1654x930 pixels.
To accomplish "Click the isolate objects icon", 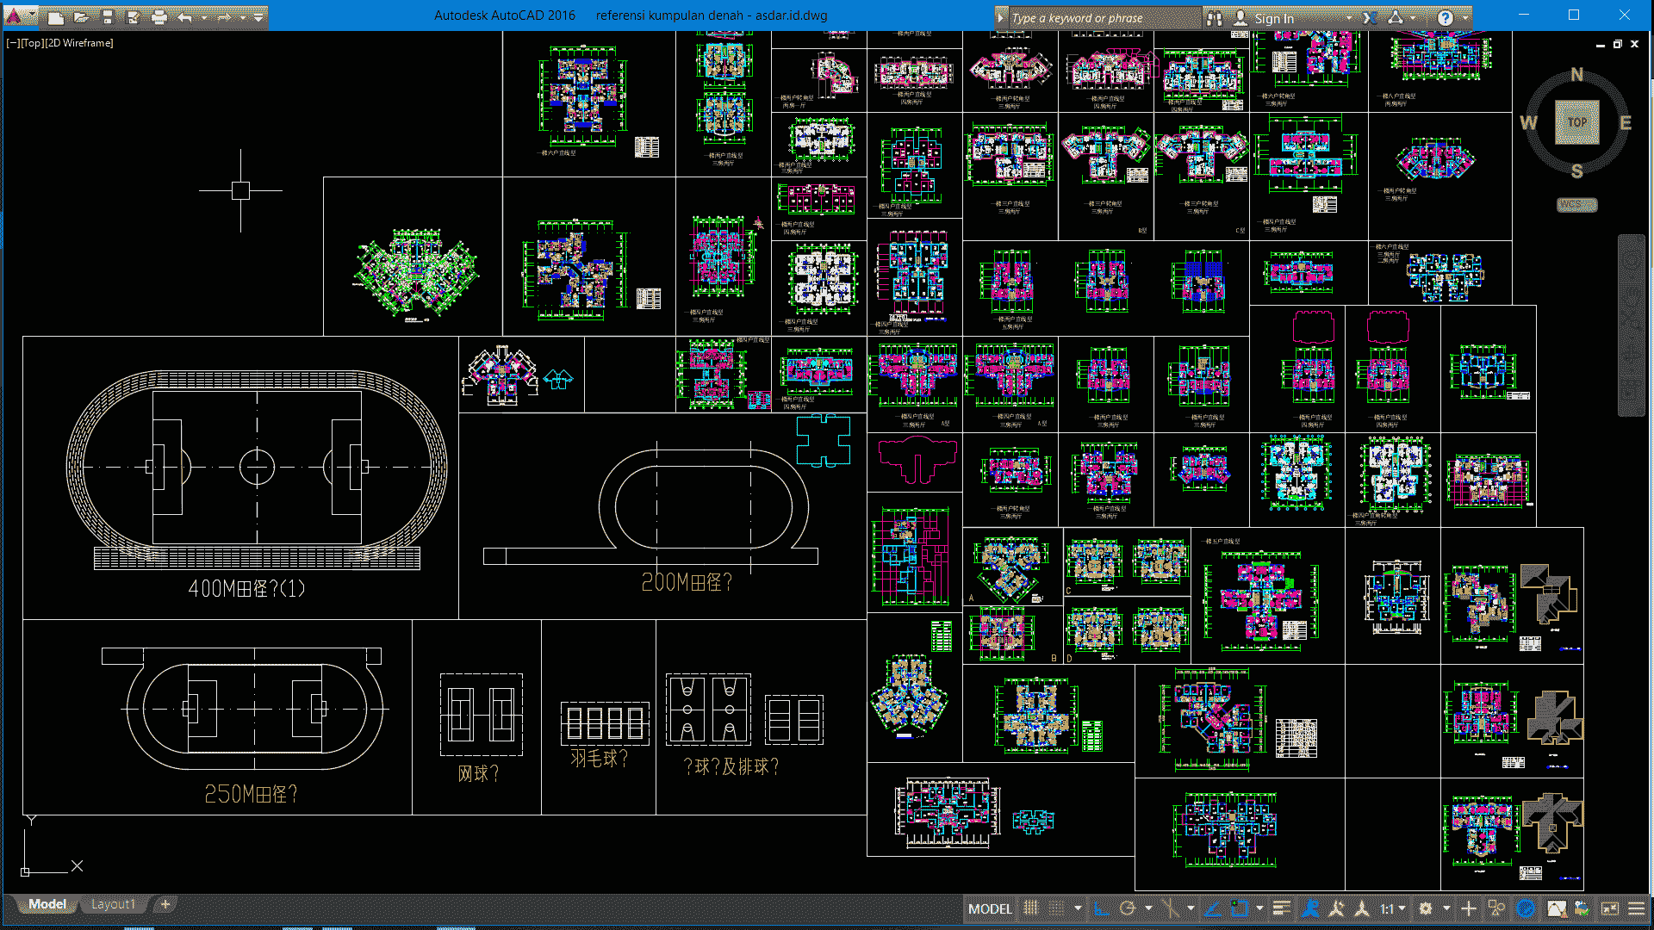I will [1496, 908].
